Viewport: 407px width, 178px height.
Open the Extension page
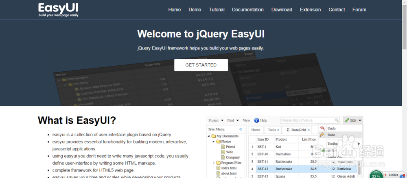pos(310,10)
